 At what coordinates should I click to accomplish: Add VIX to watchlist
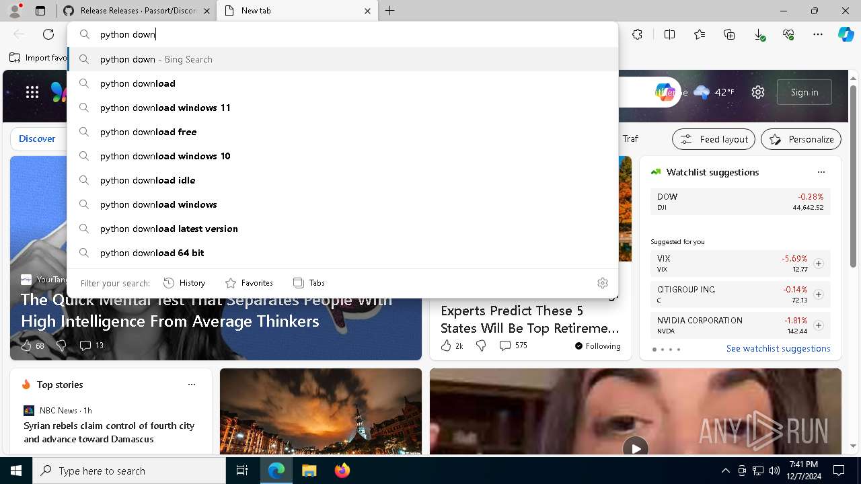819,264
